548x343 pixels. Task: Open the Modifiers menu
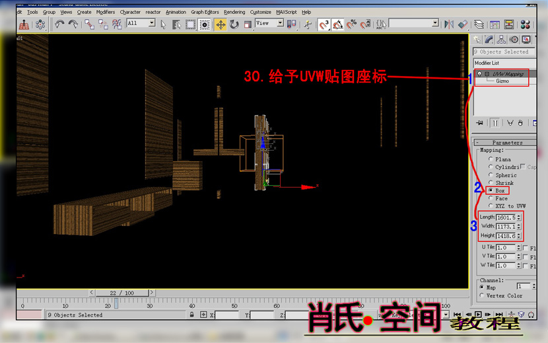(x=106, y=12)
